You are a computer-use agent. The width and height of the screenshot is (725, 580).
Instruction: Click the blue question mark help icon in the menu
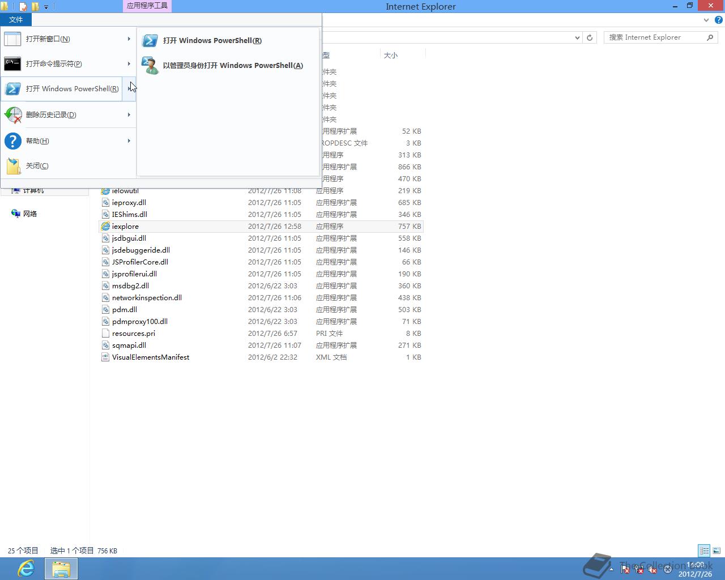click(x=12, y=141)
